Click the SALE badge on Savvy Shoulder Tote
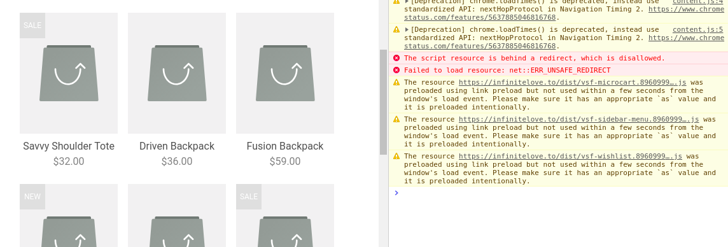This screenshot has width=728, height=247. 32,25
